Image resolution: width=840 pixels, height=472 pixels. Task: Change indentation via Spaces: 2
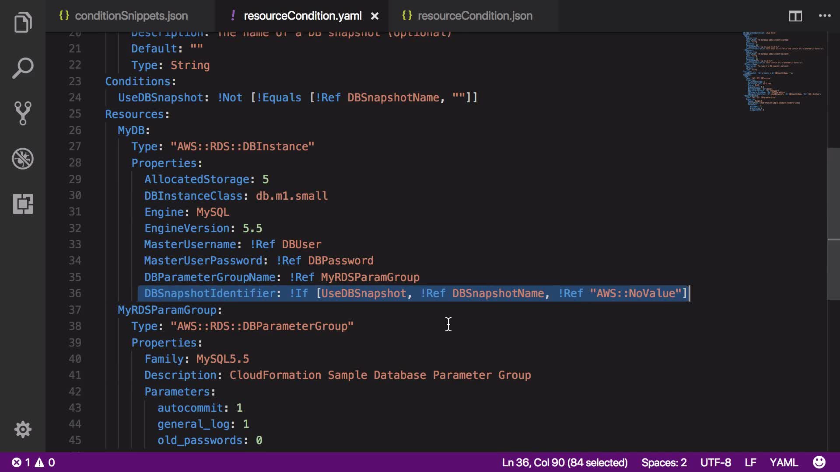point(664,462)
